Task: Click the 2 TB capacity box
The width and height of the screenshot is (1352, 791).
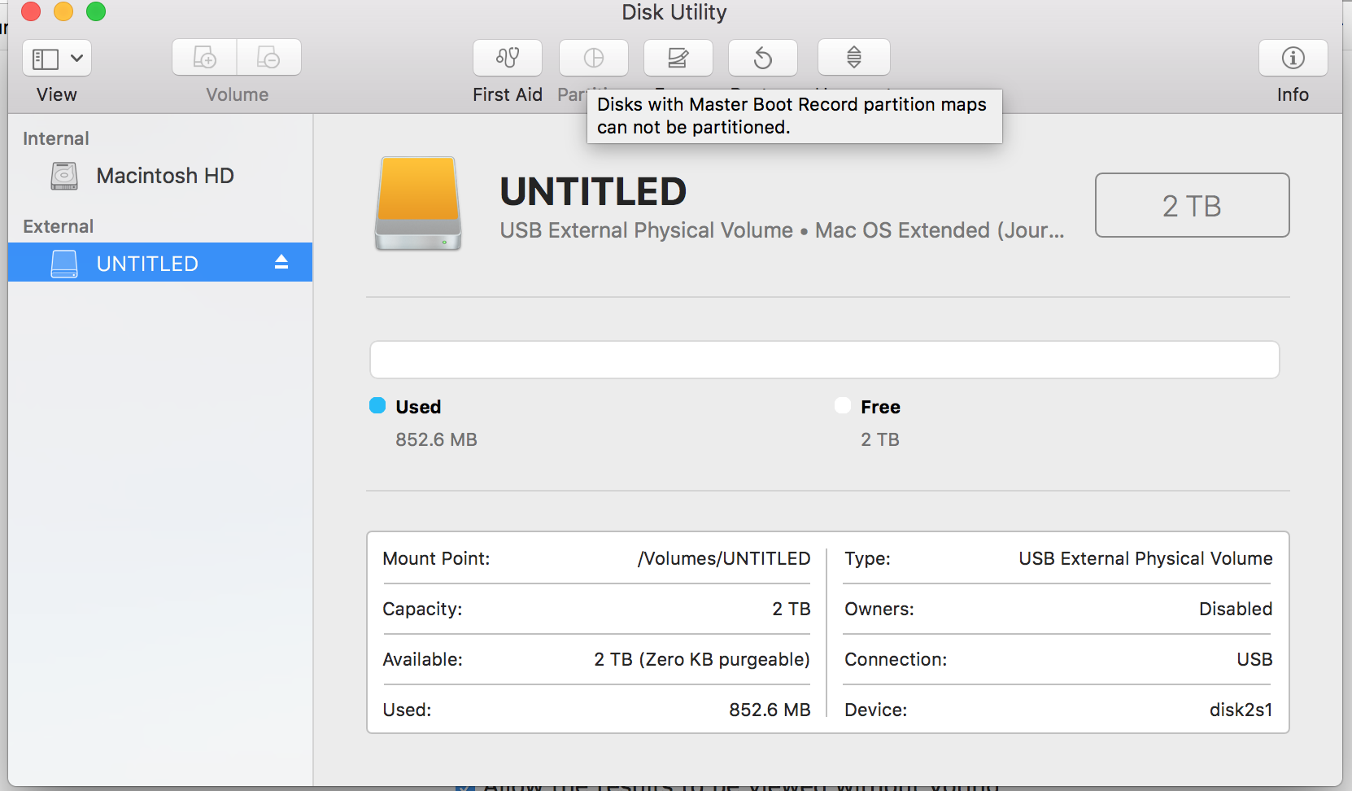Action: point(1192,205)
